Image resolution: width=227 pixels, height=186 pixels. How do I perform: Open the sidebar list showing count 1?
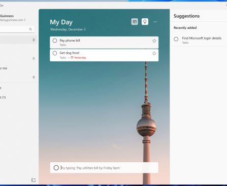coord(18,58)
